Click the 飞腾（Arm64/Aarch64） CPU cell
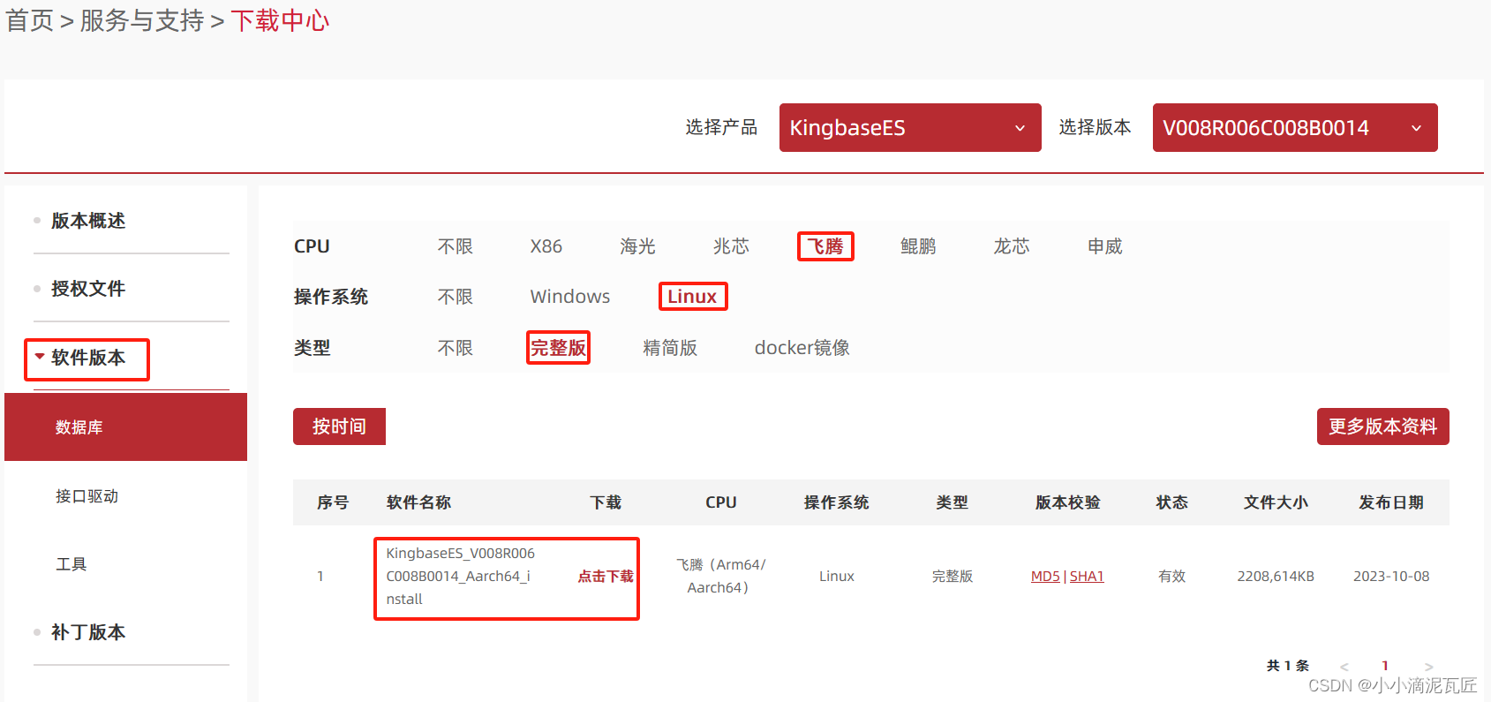Viewport: 1491px width, 702px height. (x=720, y=577)
